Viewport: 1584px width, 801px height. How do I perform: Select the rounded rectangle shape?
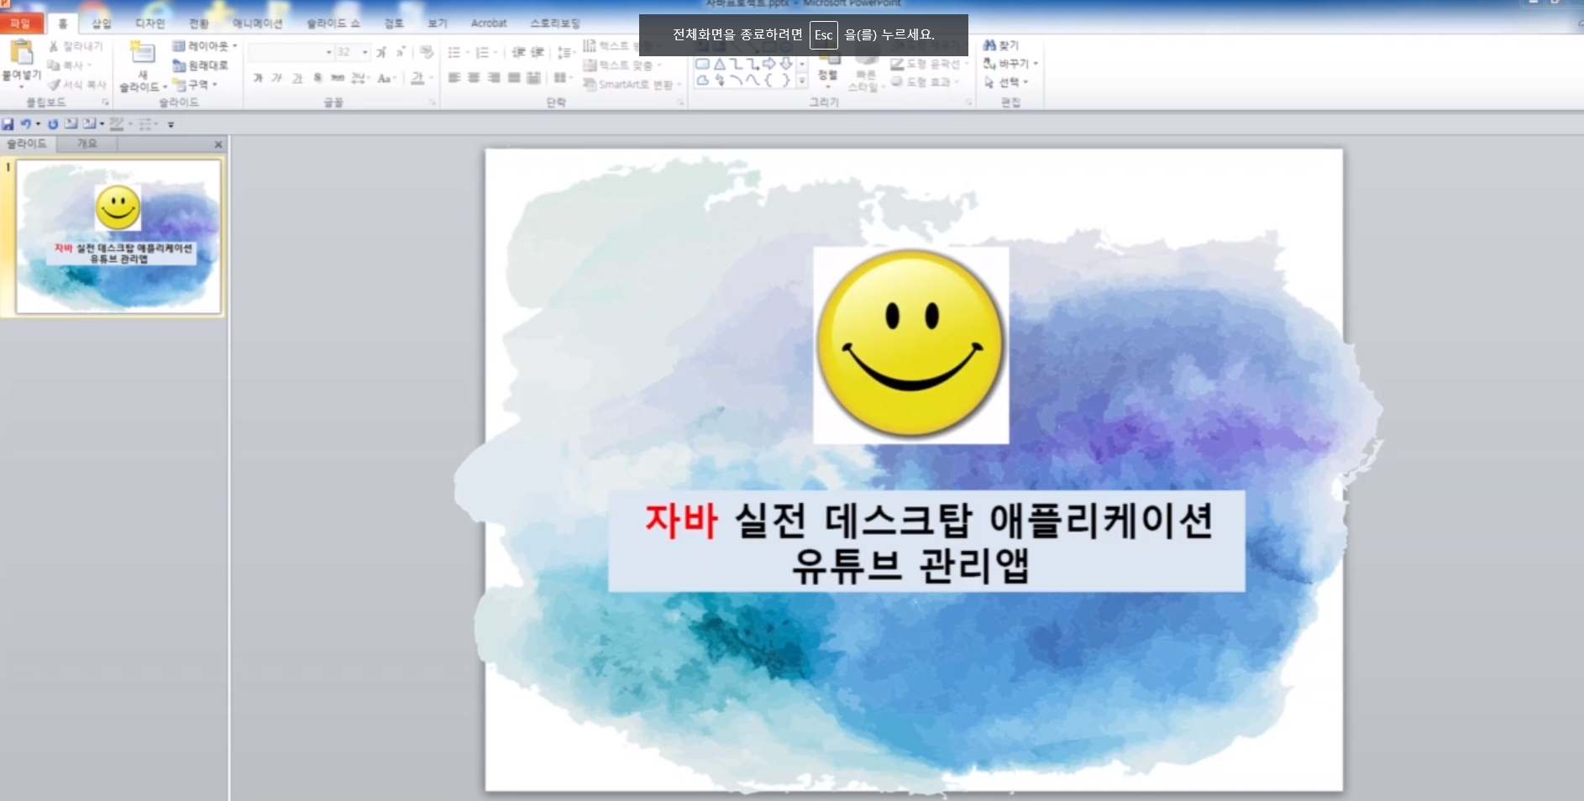pyautogui.click(x=702, y=64)
